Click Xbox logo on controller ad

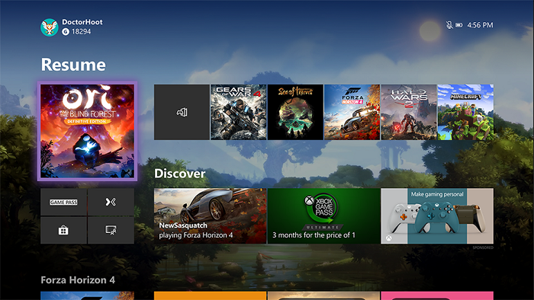pyautogui.click(x=388, y=238)
